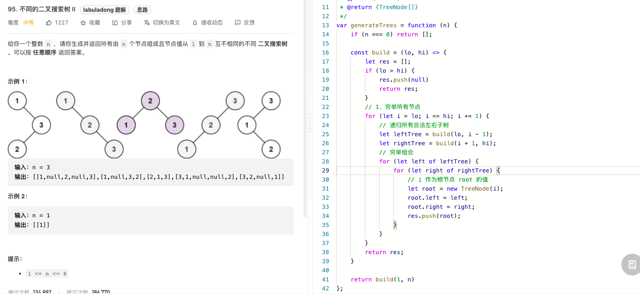The width and height of the screenshot is (640, 295).
Task: Click the bold 任意顺序 text
Action: 45,53
